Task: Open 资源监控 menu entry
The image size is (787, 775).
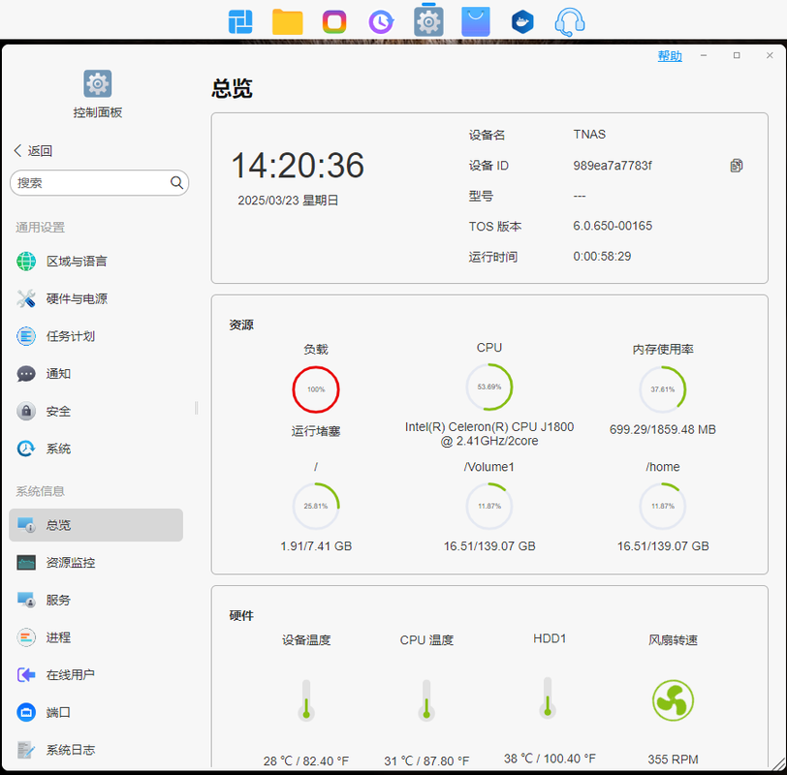Action: (x=70, y=562)
